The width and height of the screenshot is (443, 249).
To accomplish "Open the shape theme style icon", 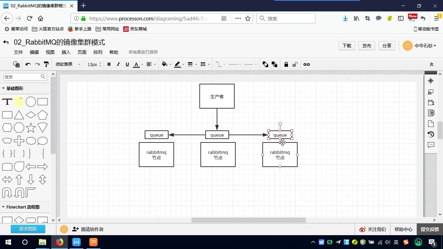I will click(x=16, y=64).
